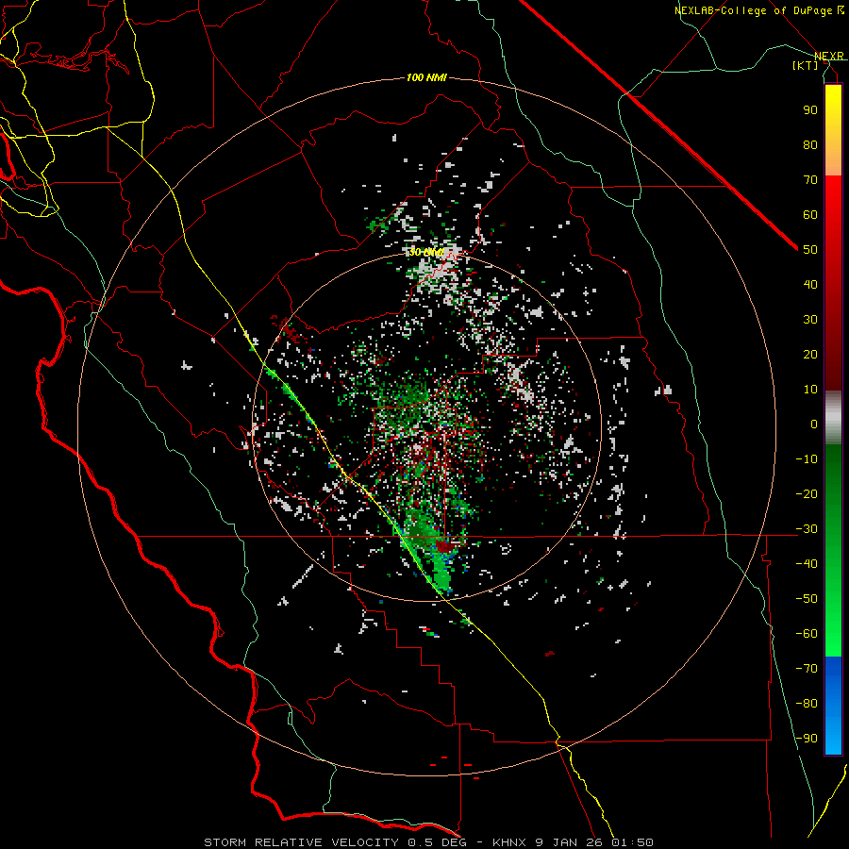Click the 10 value on the velocity scale
849x849 pixels.
(810, 390)
